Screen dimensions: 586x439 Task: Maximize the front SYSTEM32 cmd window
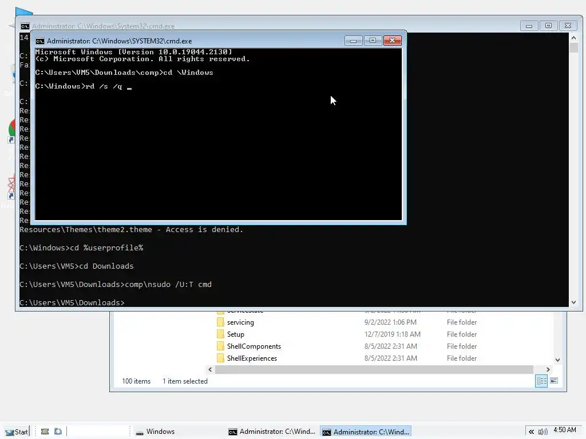[373, 41]
